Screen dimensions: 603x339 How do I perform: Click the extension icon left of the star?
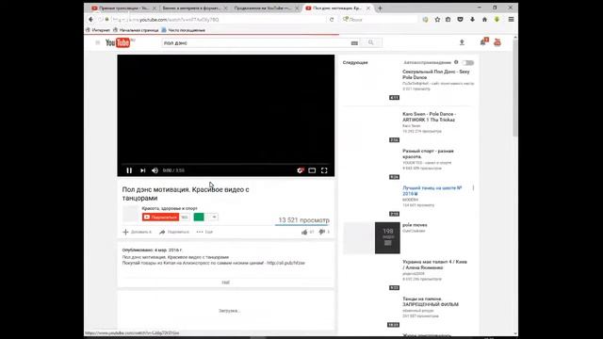(425, 20)
